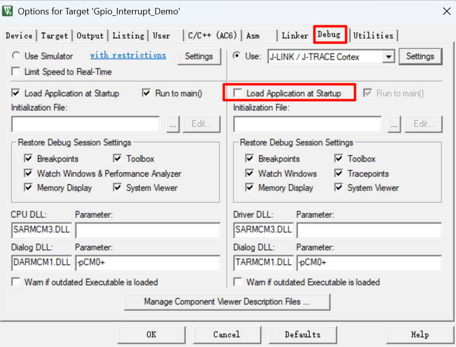Browse for debugger initialization file

click(x=394, y=124)
